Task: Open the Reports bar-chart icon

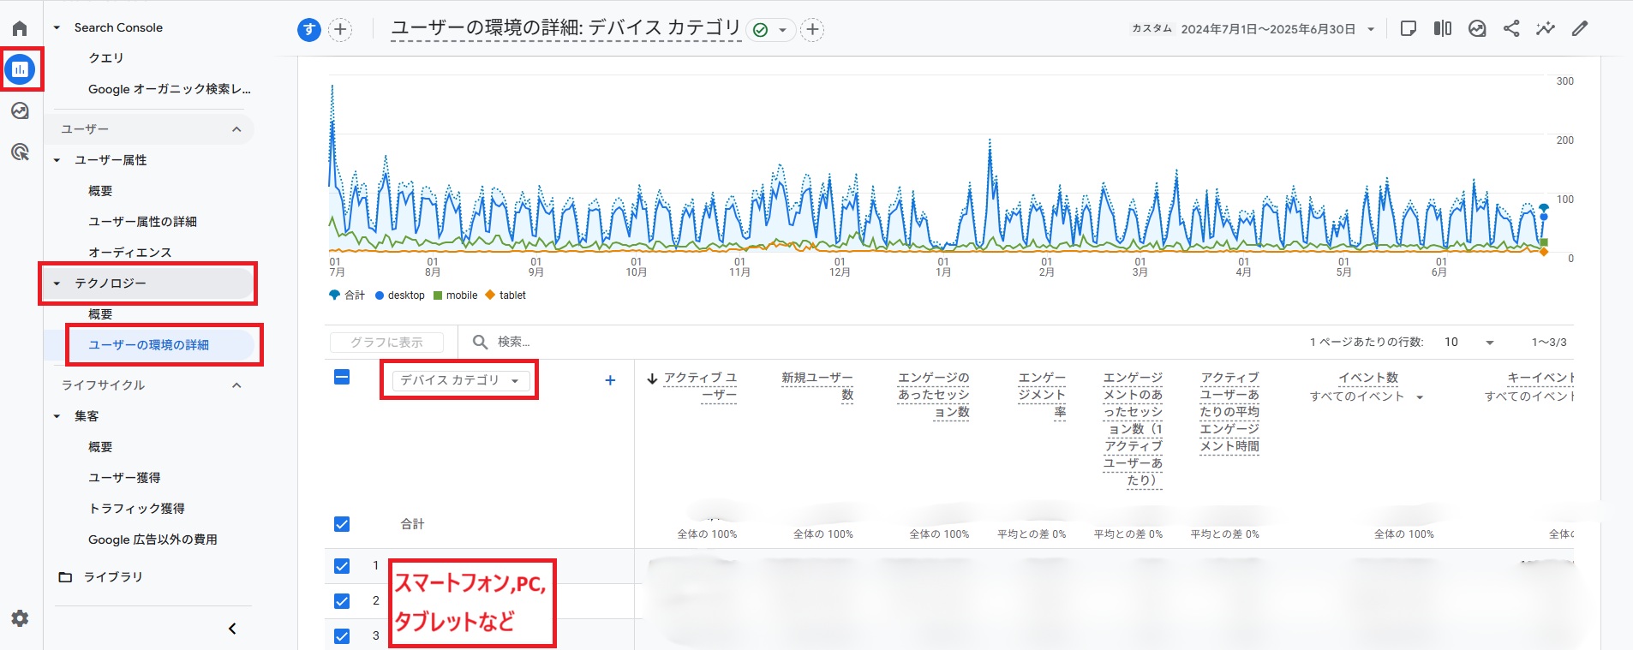Action: click(x=21, y=69)
